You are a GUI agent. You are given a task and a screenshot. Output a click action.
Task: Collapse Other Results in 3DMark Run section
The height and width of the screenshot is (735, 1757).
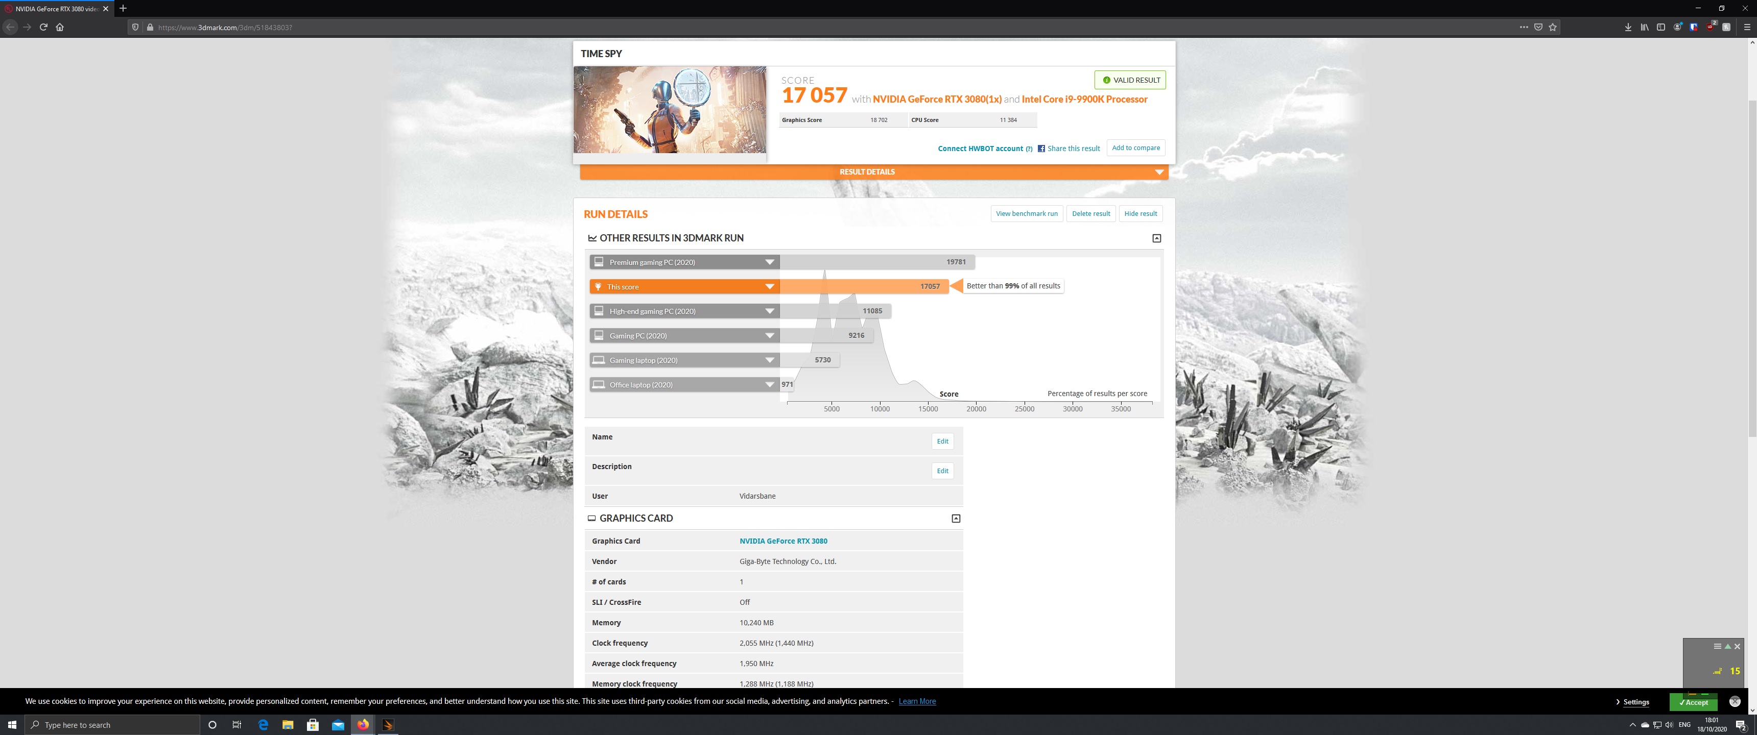(1156, 238)
